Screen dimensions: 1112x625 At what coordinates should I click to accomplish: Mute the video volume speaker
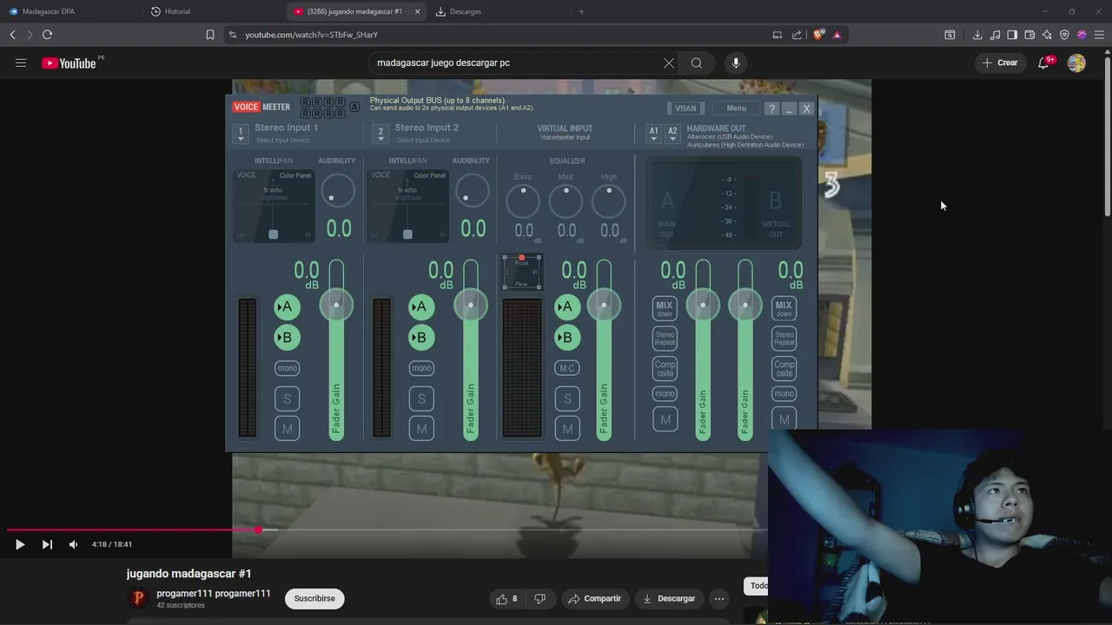[73, 544]
